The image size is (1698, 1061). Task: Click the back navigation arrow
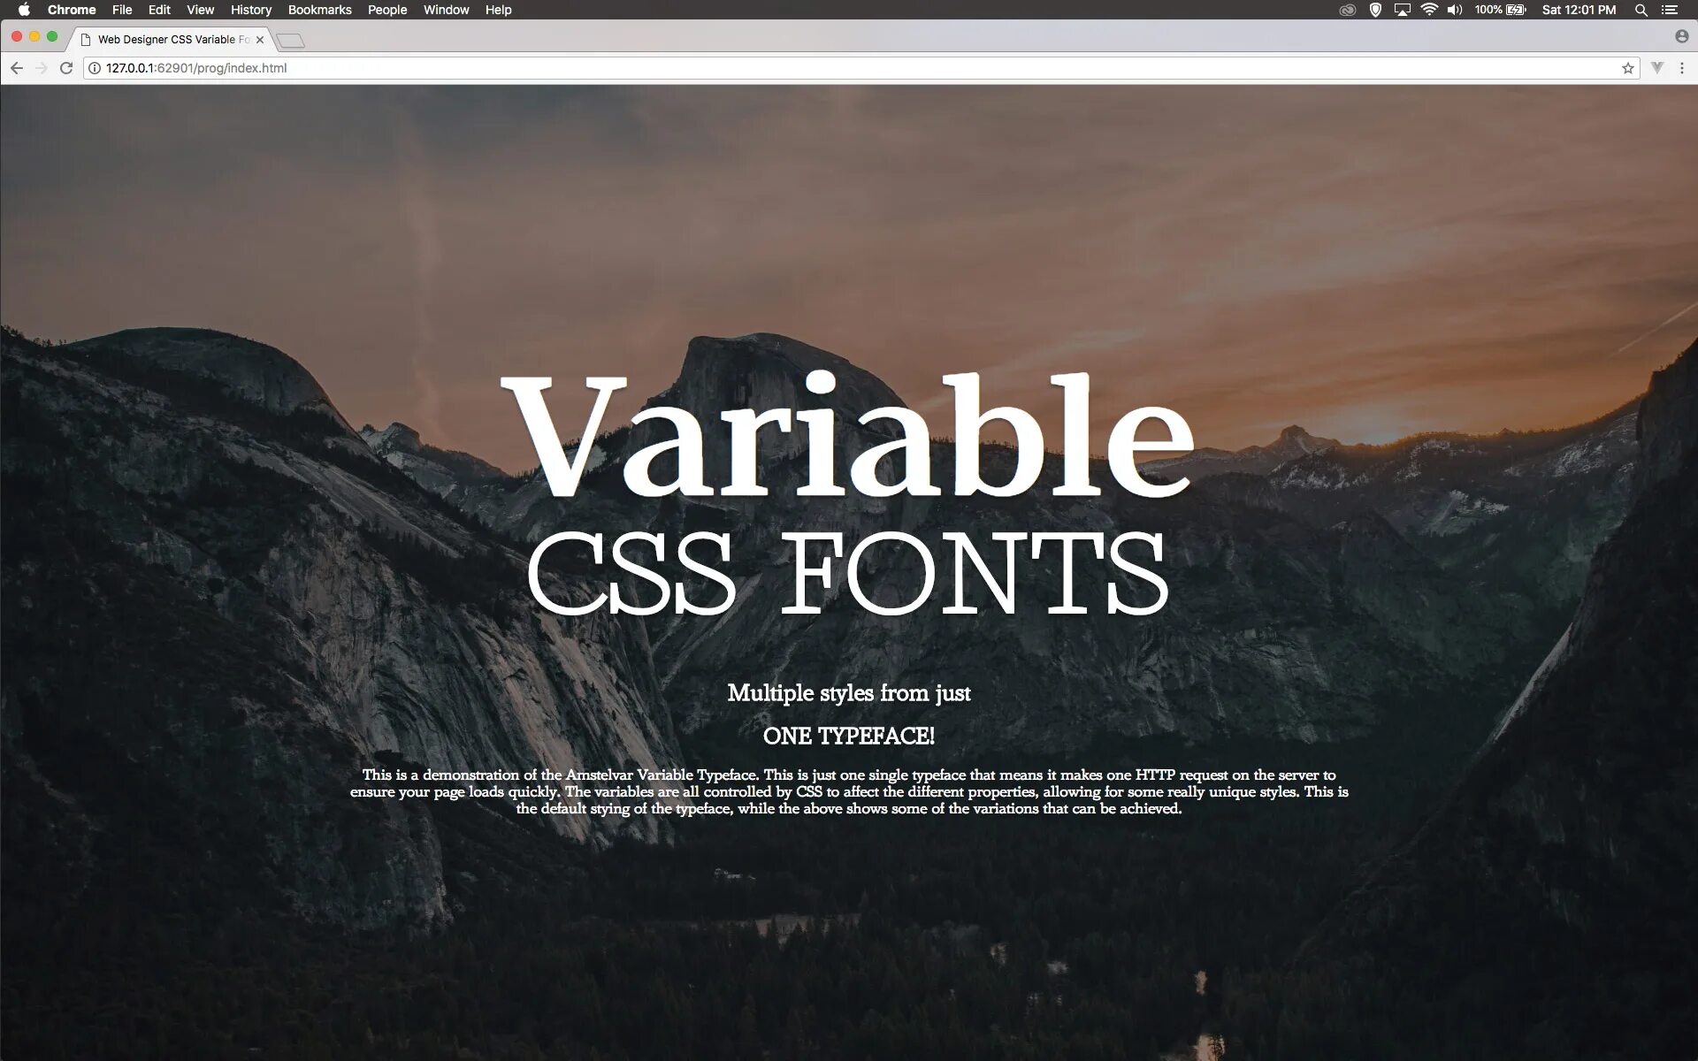point(16,67)
